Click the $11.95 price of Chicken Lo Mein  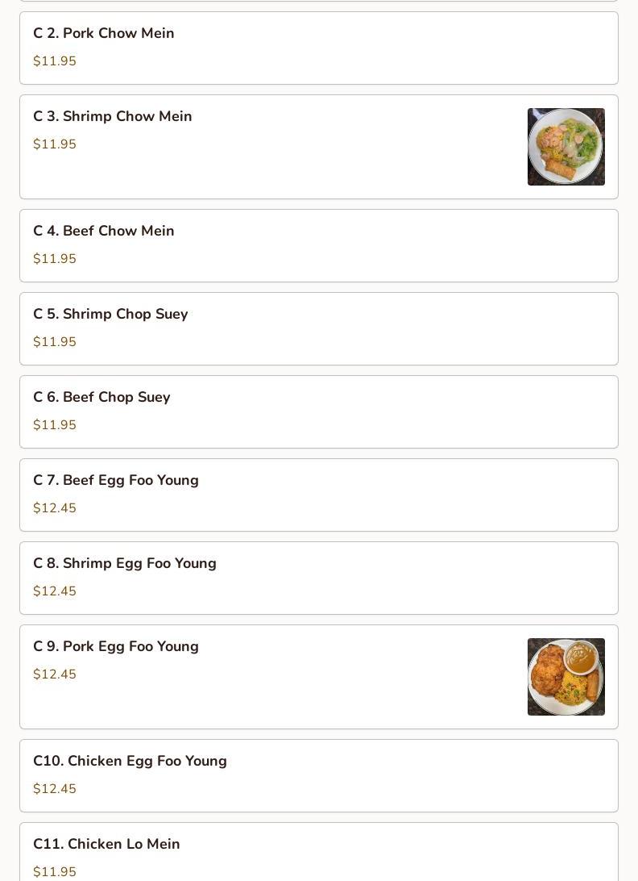click(x=55, y=872)
